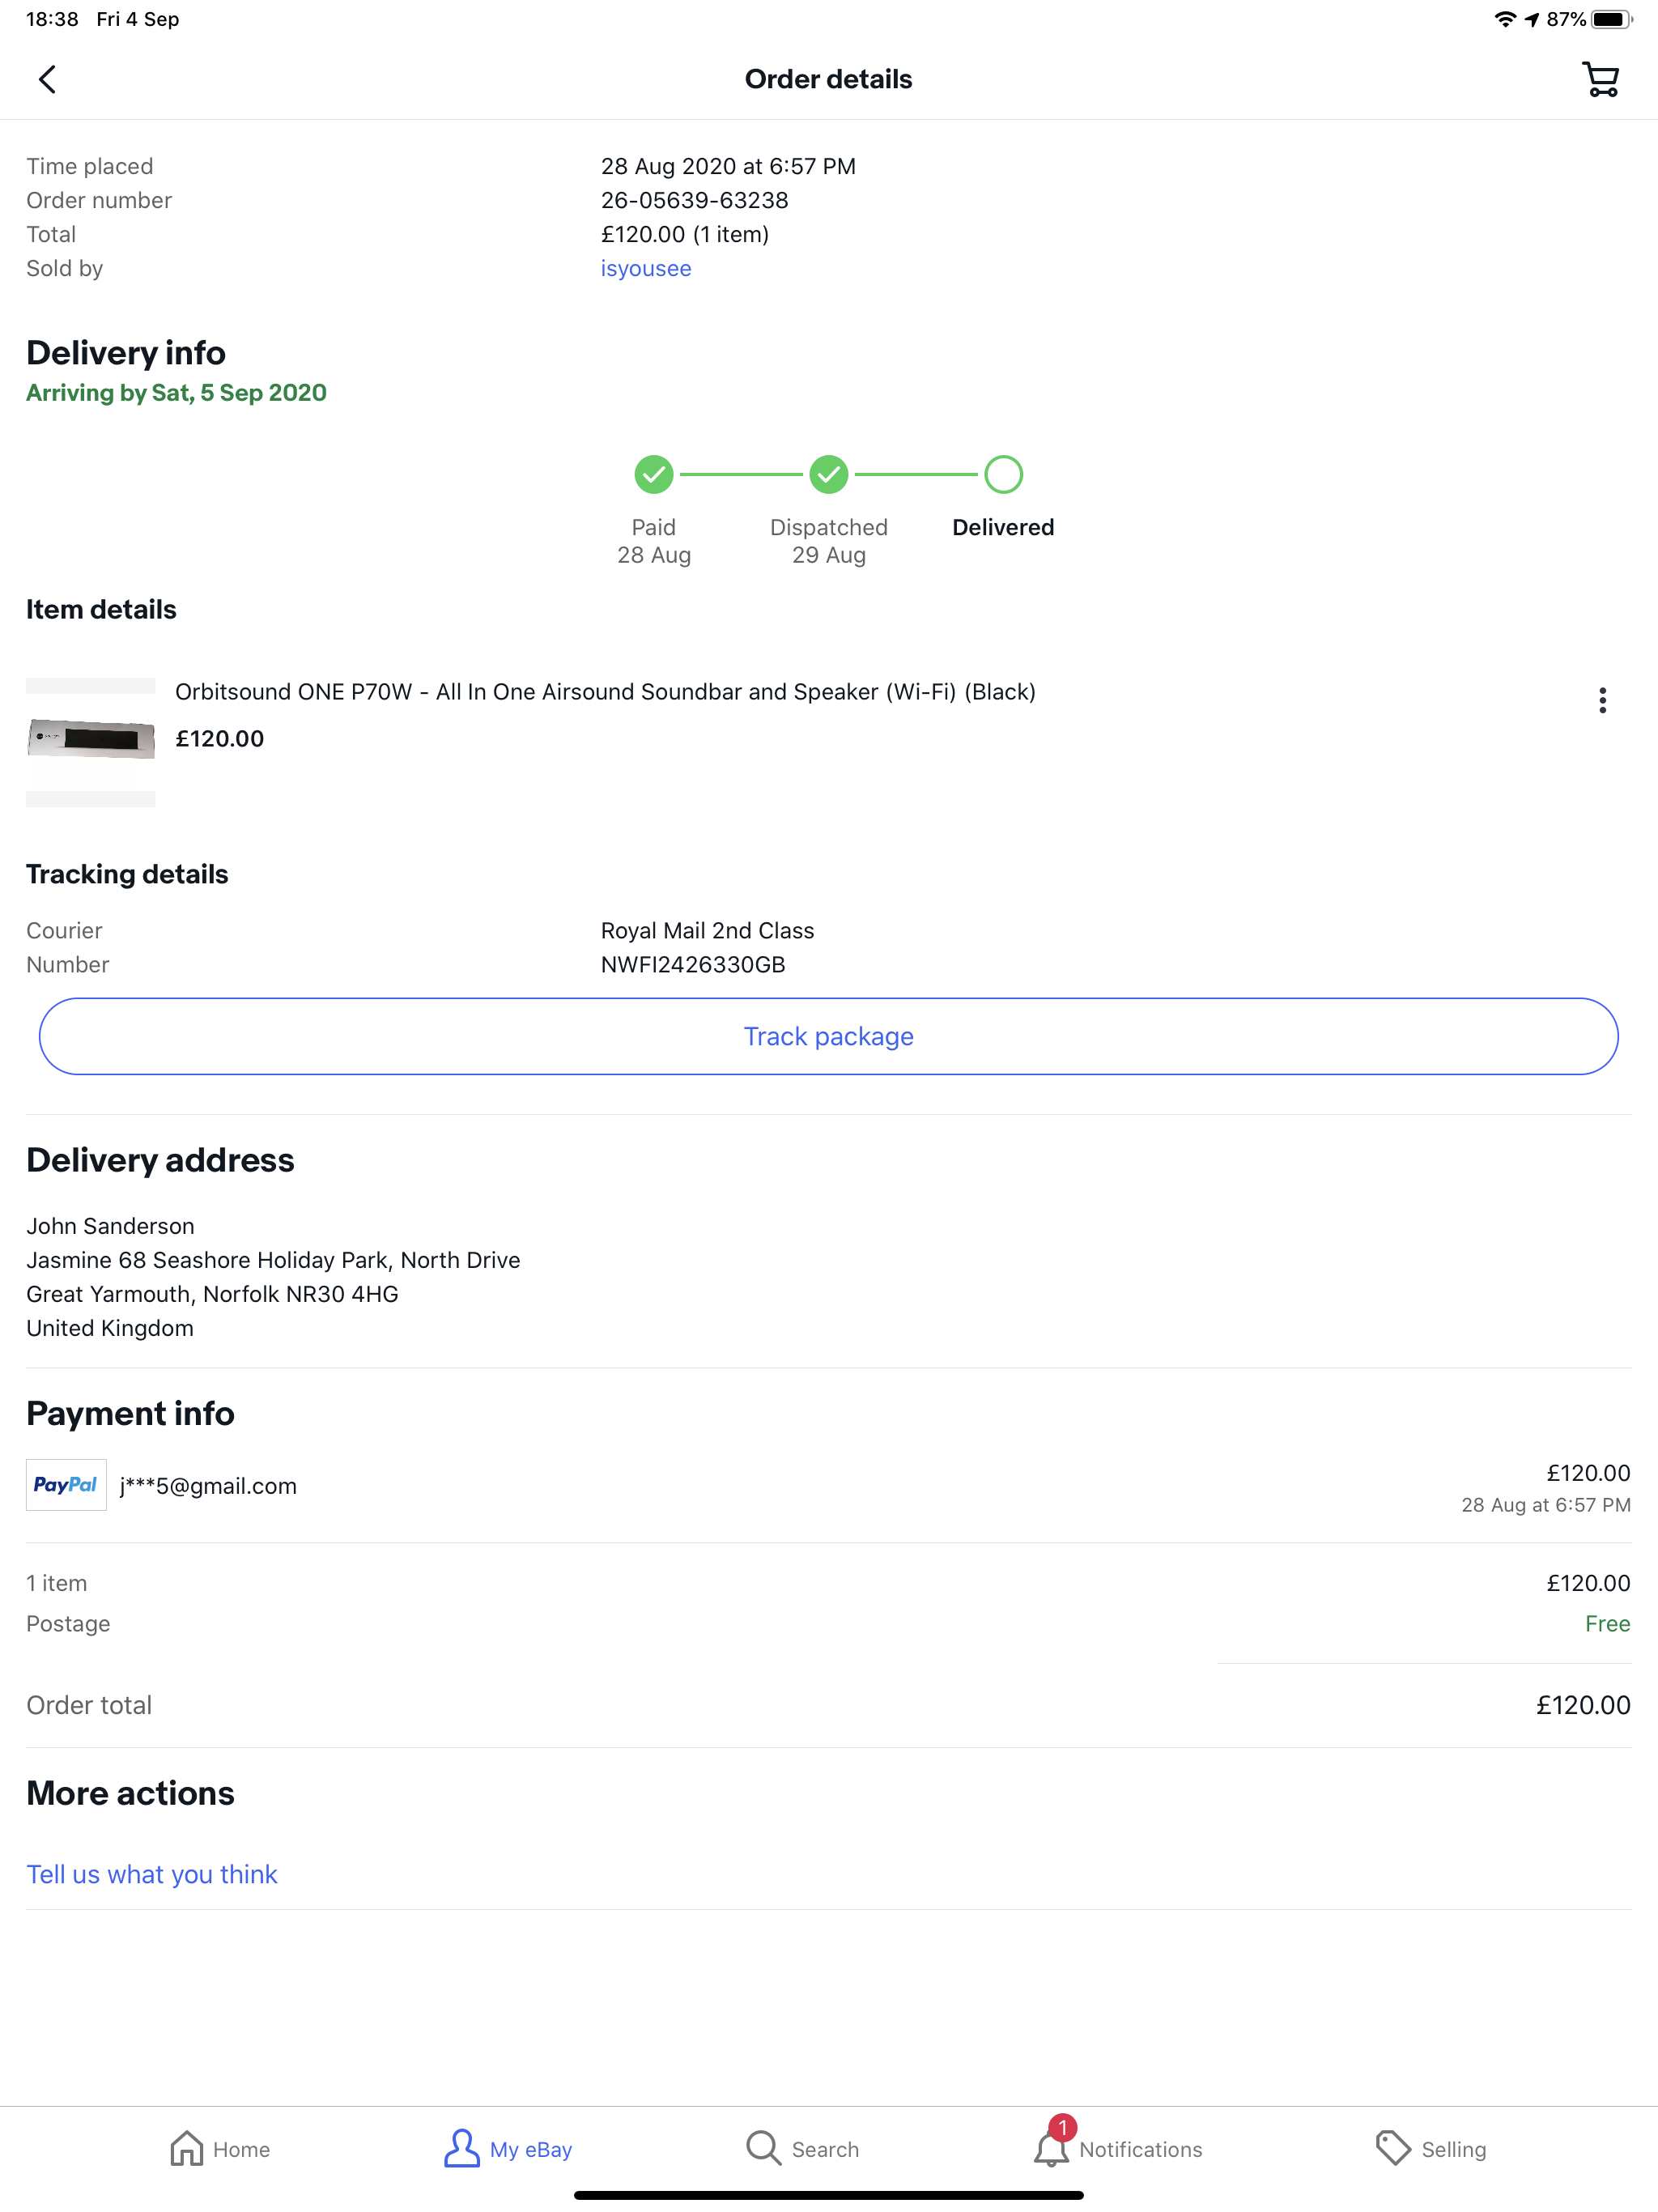Viewport: 1658px width, 2212px height.
Task: Tap the item price £120.00 under title
Action: click(x=220, y=739)
